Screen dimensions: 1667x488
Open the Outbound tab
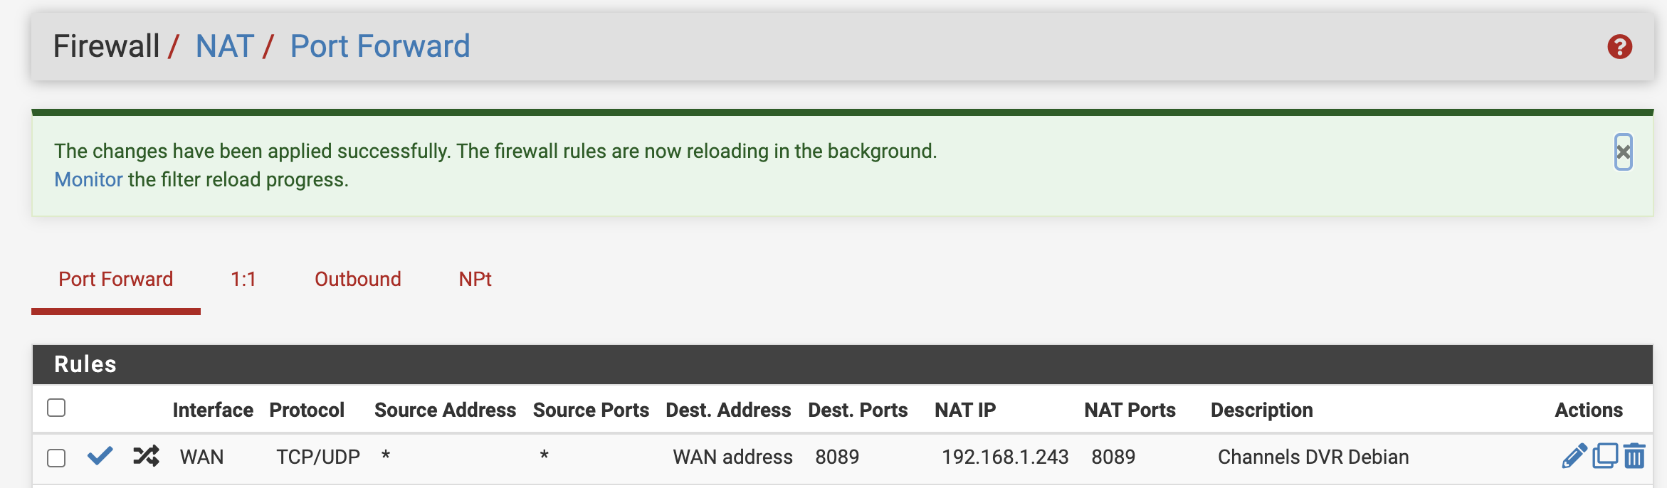(357, 280)
